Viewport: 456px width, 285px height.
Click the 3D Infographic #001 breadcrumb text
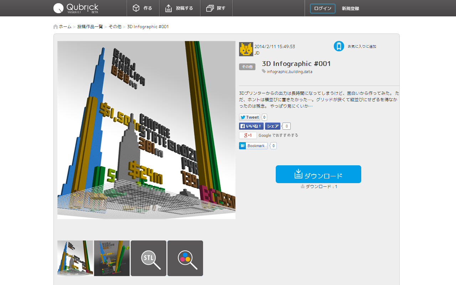(148, 27)
